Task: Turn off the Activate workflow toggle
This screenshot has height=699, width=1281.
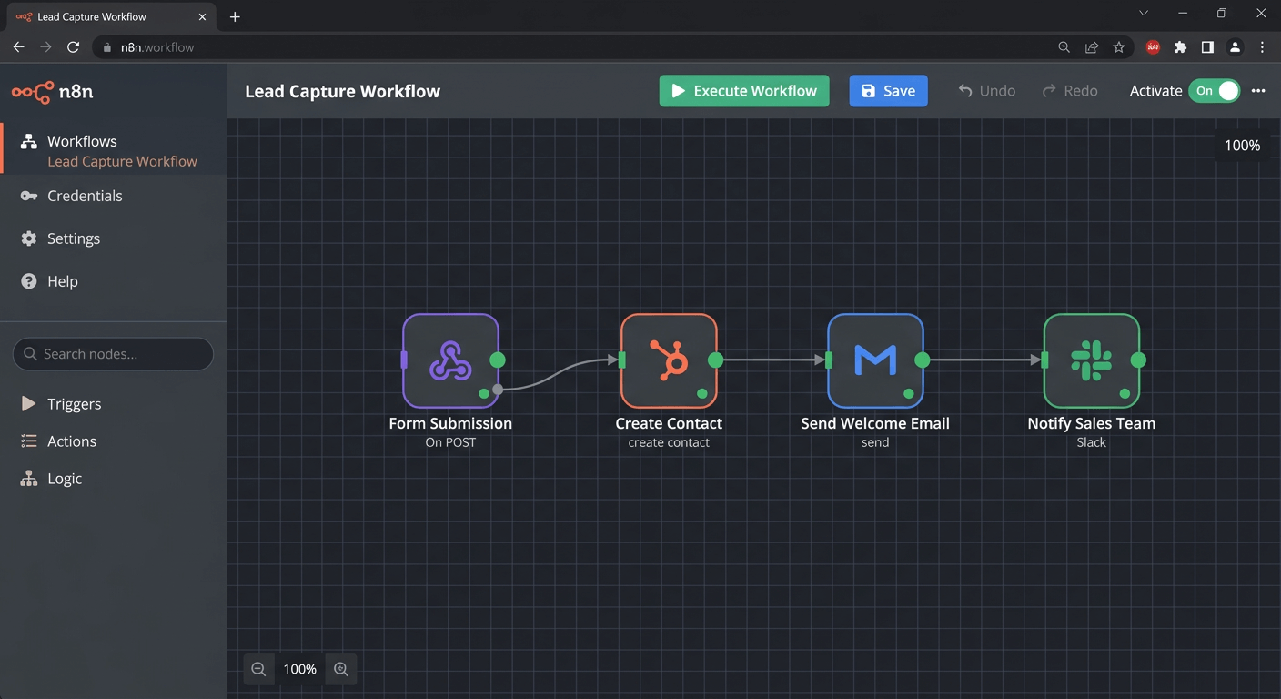Action: pyautogui.click(x=1214, y=91)
